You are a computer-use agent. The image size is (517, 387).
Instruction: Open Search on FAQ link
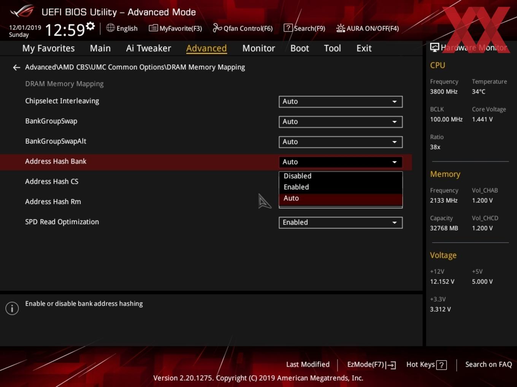488,365
